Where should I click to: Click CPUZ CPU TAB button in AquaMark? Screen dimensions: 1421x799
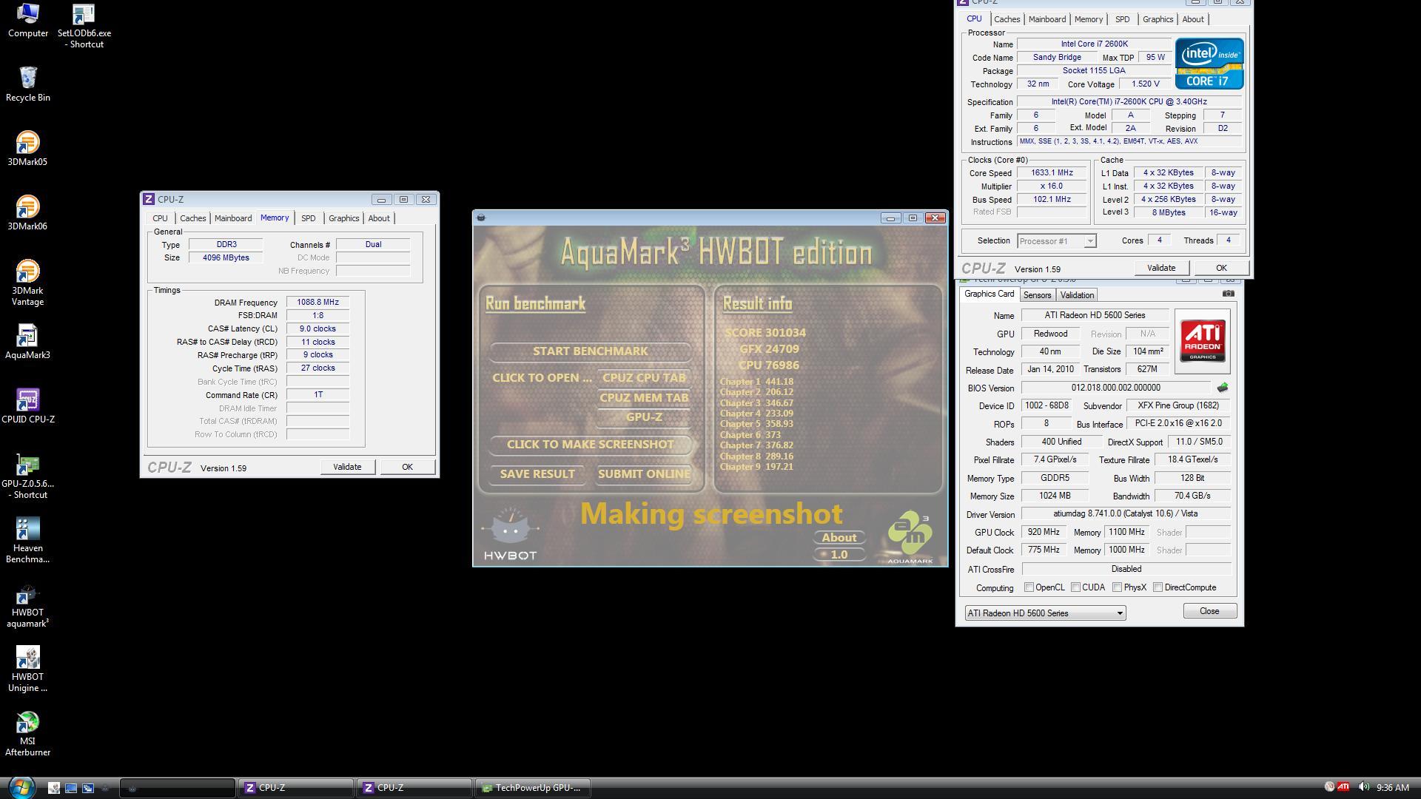click(644, 378)
